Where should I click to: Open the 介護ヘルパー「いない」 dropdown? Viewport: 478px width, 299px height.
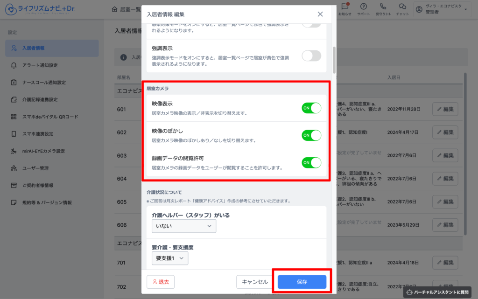(184, 226)
